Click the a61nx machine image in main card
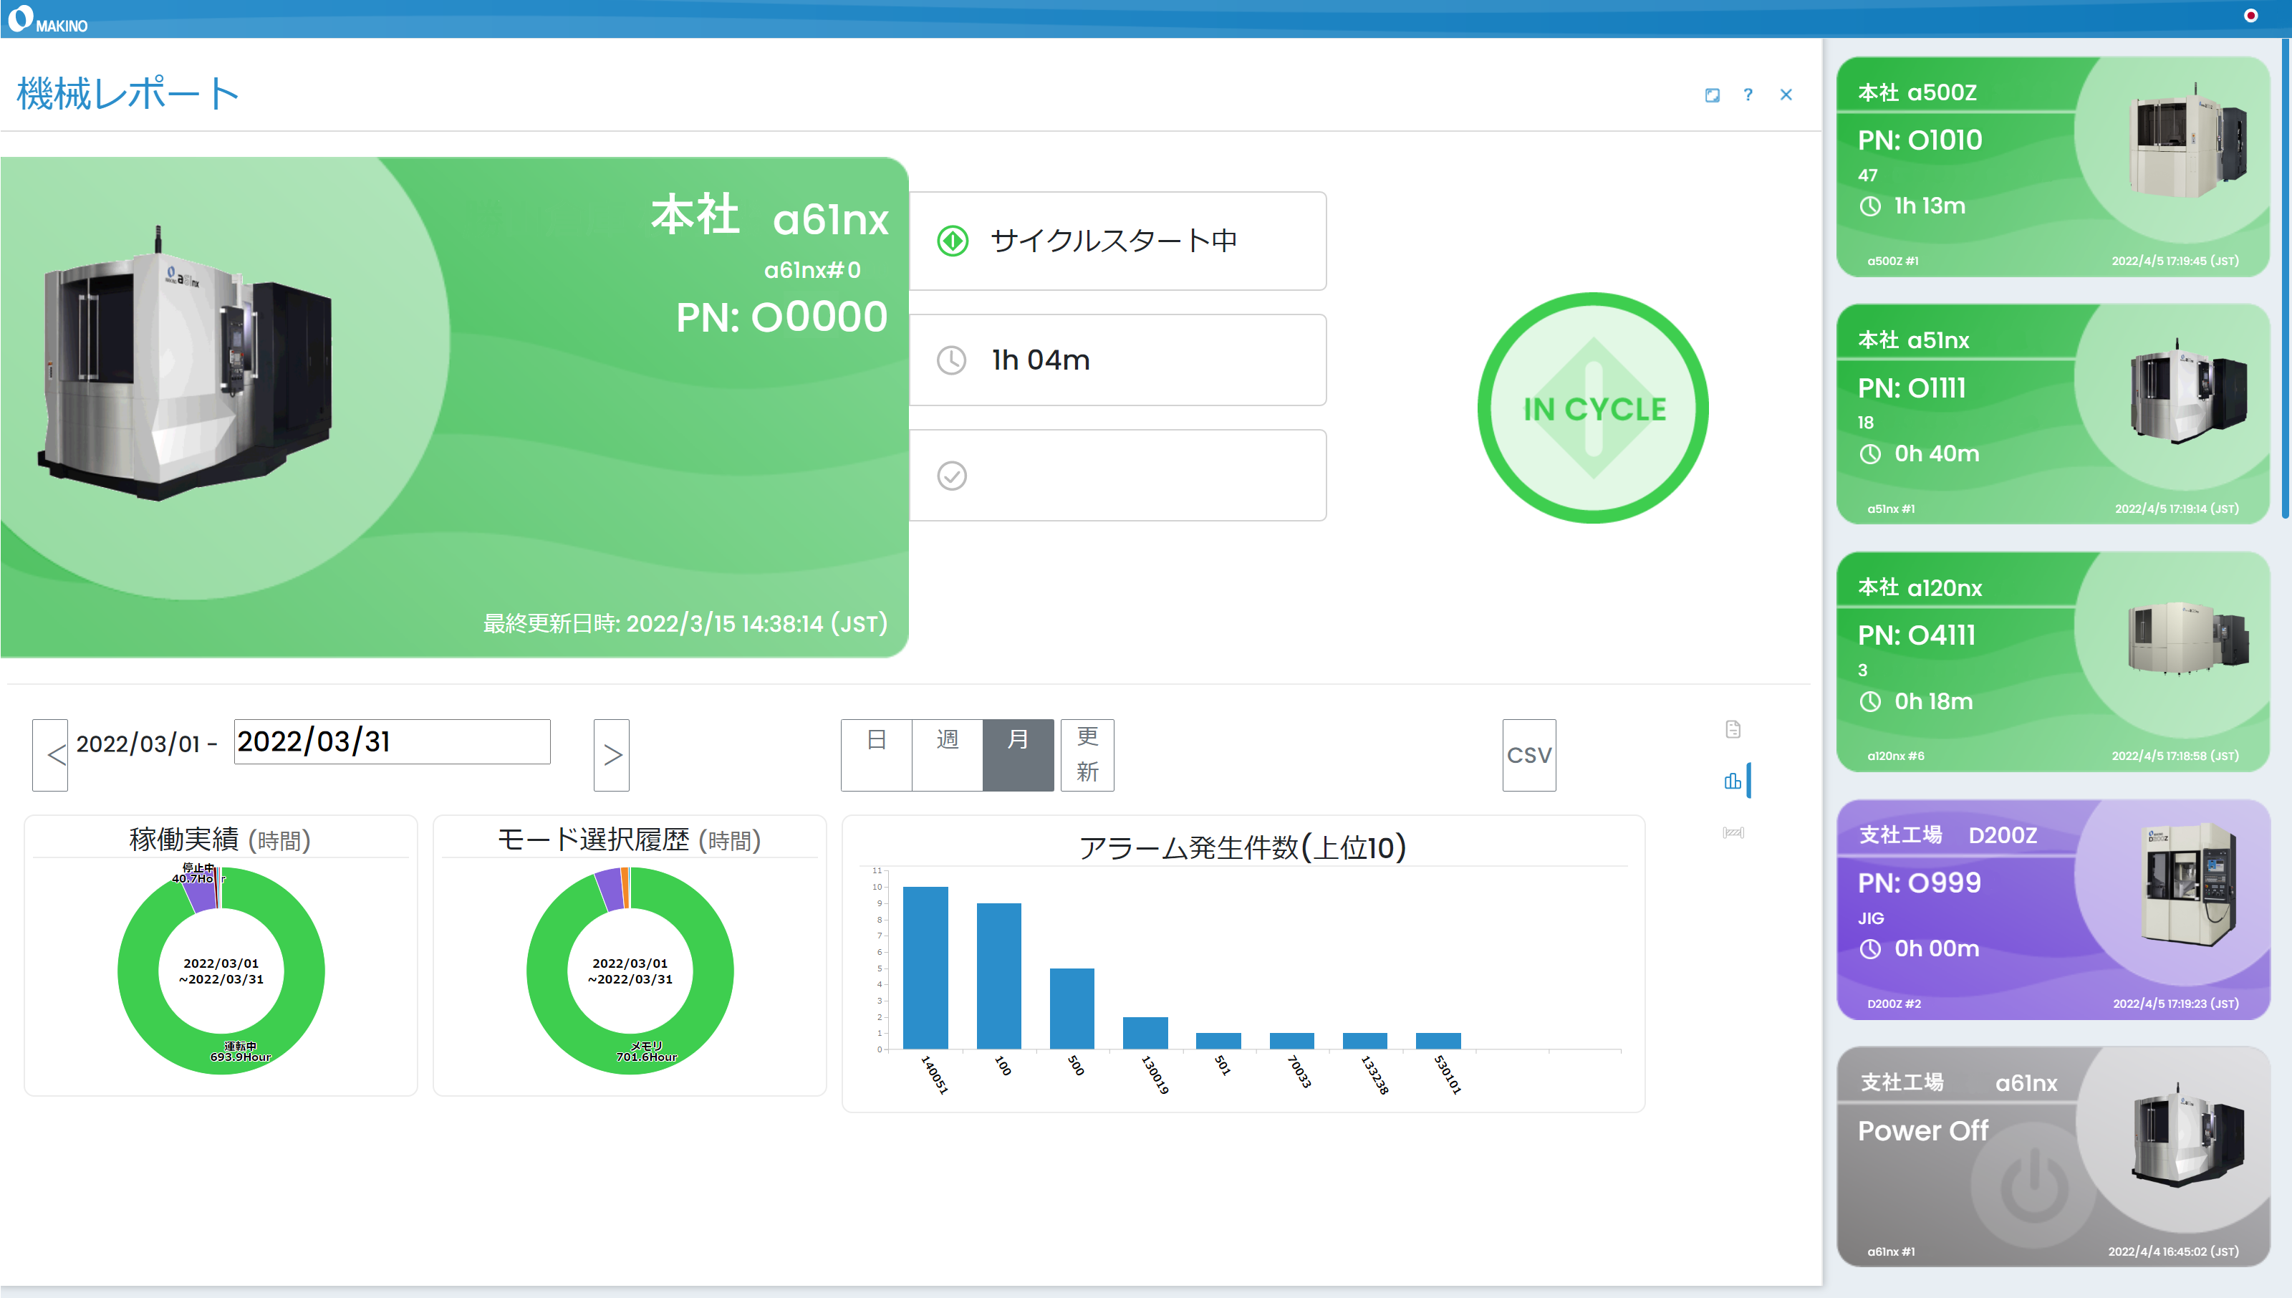 pos(186,365)
